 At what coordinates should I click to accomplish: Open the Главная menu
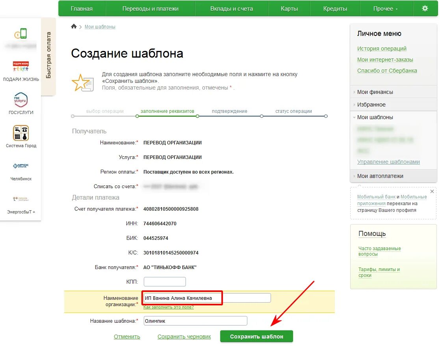(82, 8)
